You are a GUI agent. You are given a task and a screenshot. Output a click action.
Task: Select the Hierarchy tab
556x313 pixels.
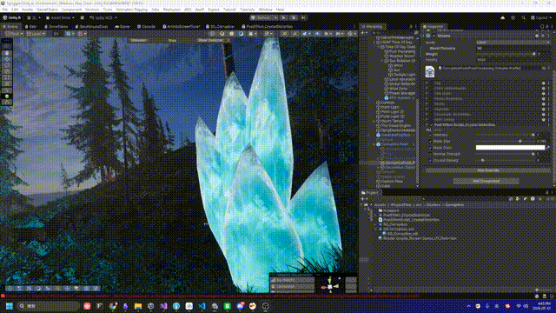click(x=372, y=26)
